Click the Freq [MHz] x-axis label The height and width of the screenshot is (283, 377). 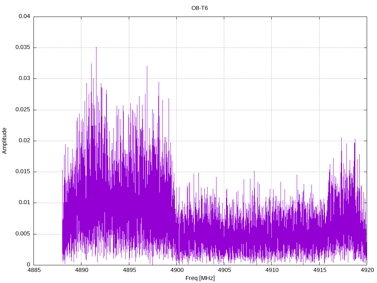pyautogui.click(x=200, y=278)
